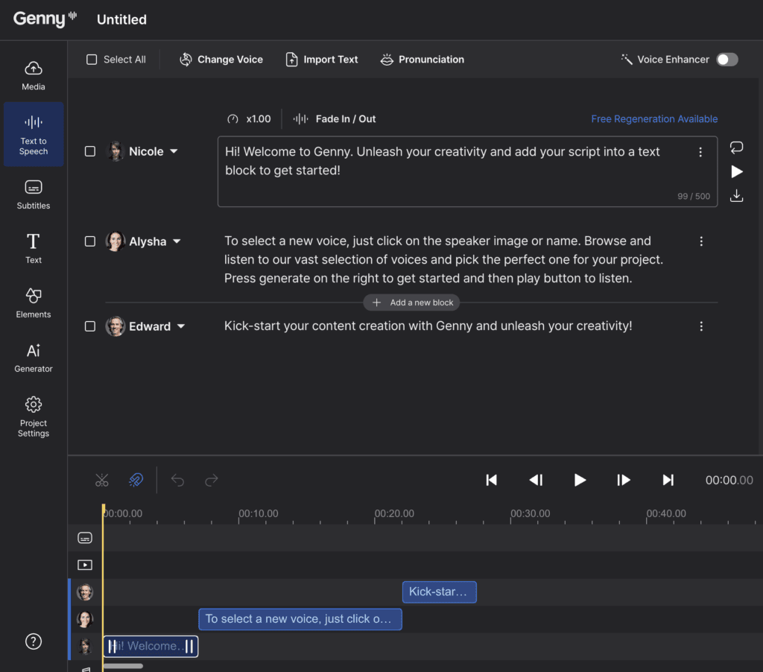Check the Select All checkbox
The width and height of the screenshot is (763, 672).
click(x=92, y=60)
